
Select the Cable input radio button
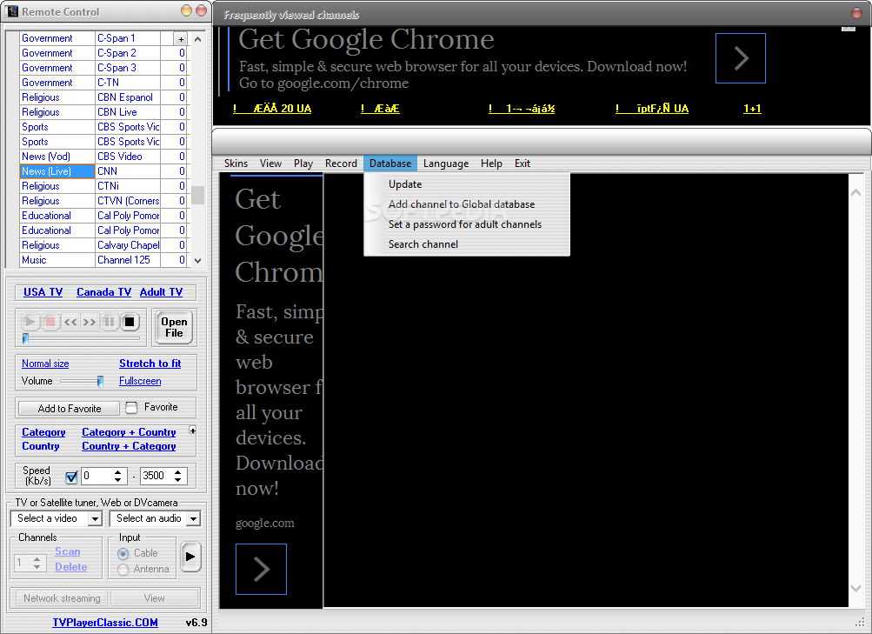[123, 554]
